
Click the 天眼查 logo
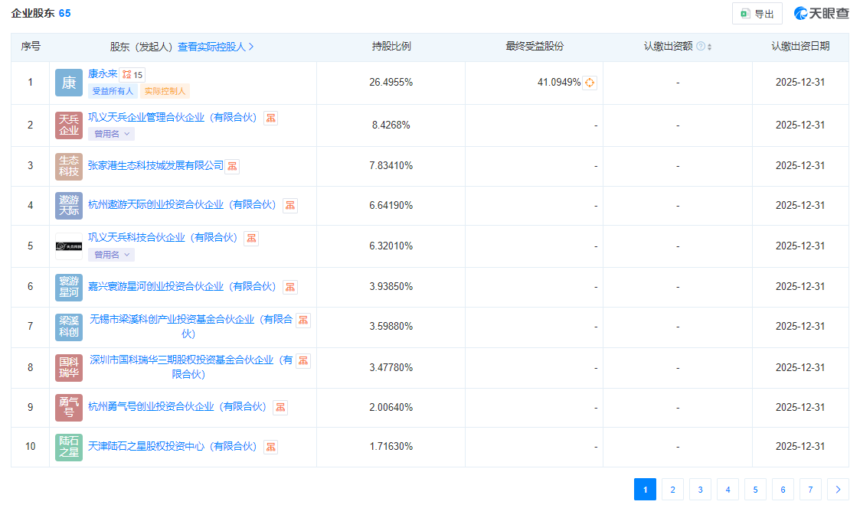821,13
